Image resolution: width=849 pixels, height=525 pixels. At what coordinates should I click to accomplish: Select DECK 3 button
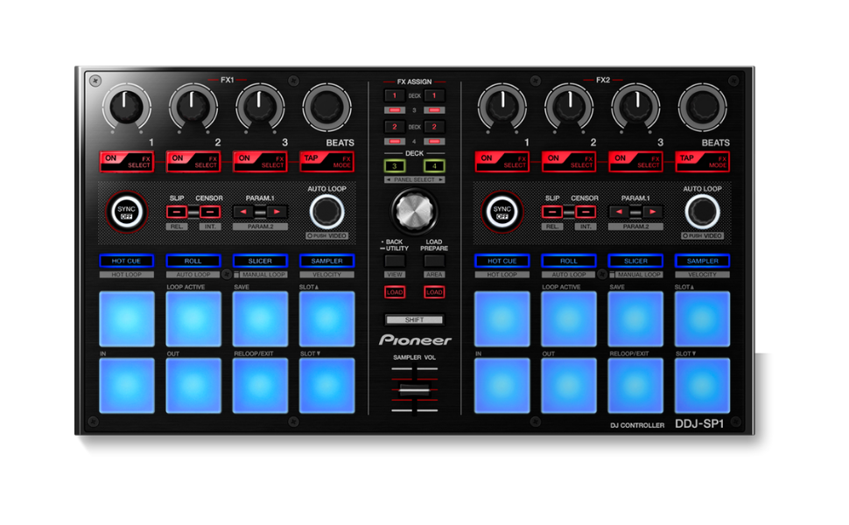pos(395,165)
